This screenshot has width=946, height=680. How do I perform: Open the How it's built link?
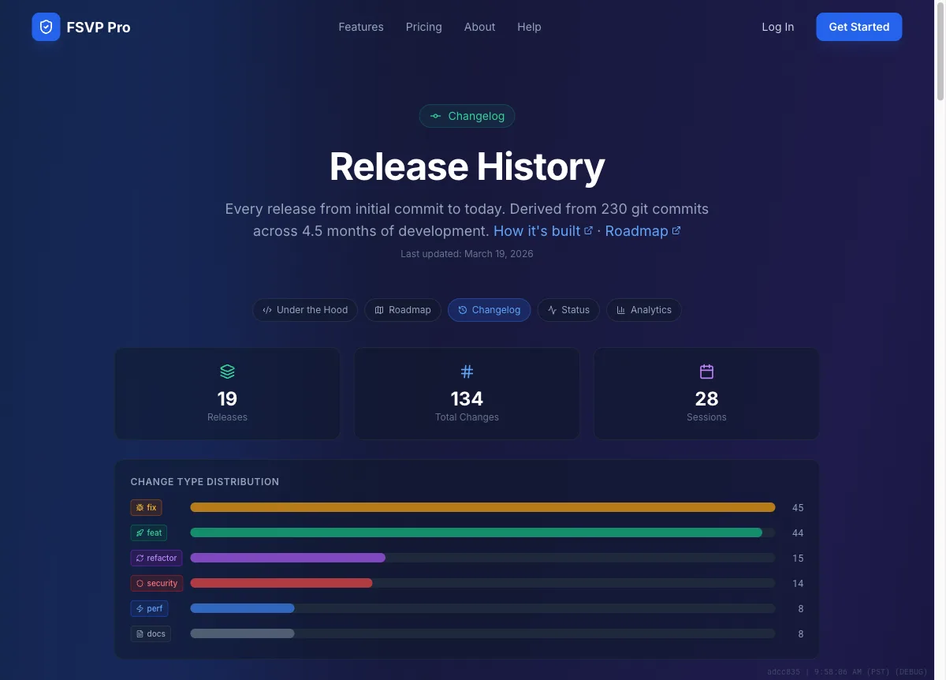[x=537, y=230]
